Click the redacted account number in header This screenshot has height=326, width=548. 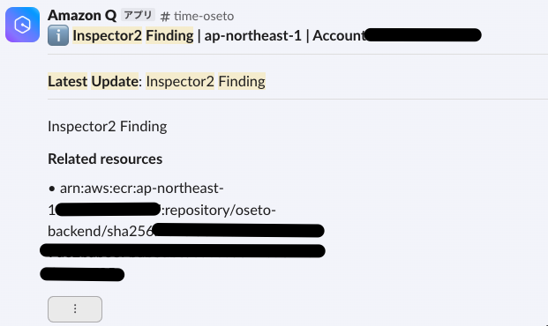click(x=423, y=35)
